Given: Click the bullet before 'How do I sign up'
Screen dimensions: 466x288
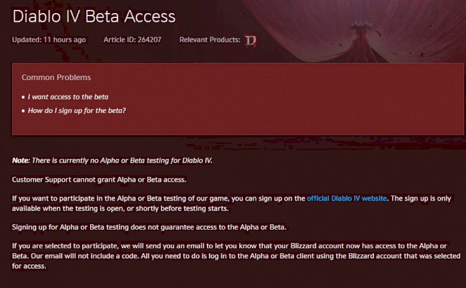Looking at the screenshot, I should click(x=23, y=110).
